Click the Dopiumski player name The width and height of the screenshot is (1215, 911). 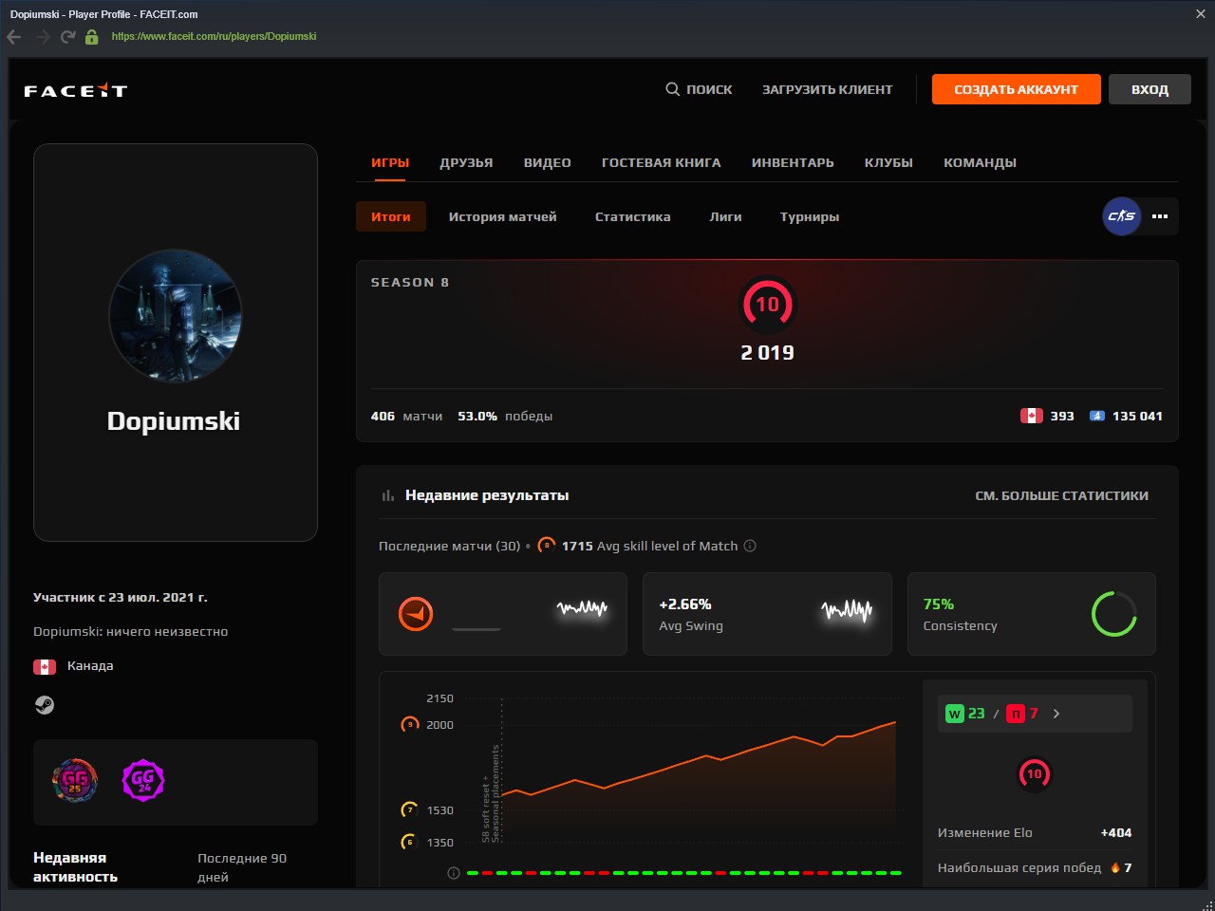point(174,421)
